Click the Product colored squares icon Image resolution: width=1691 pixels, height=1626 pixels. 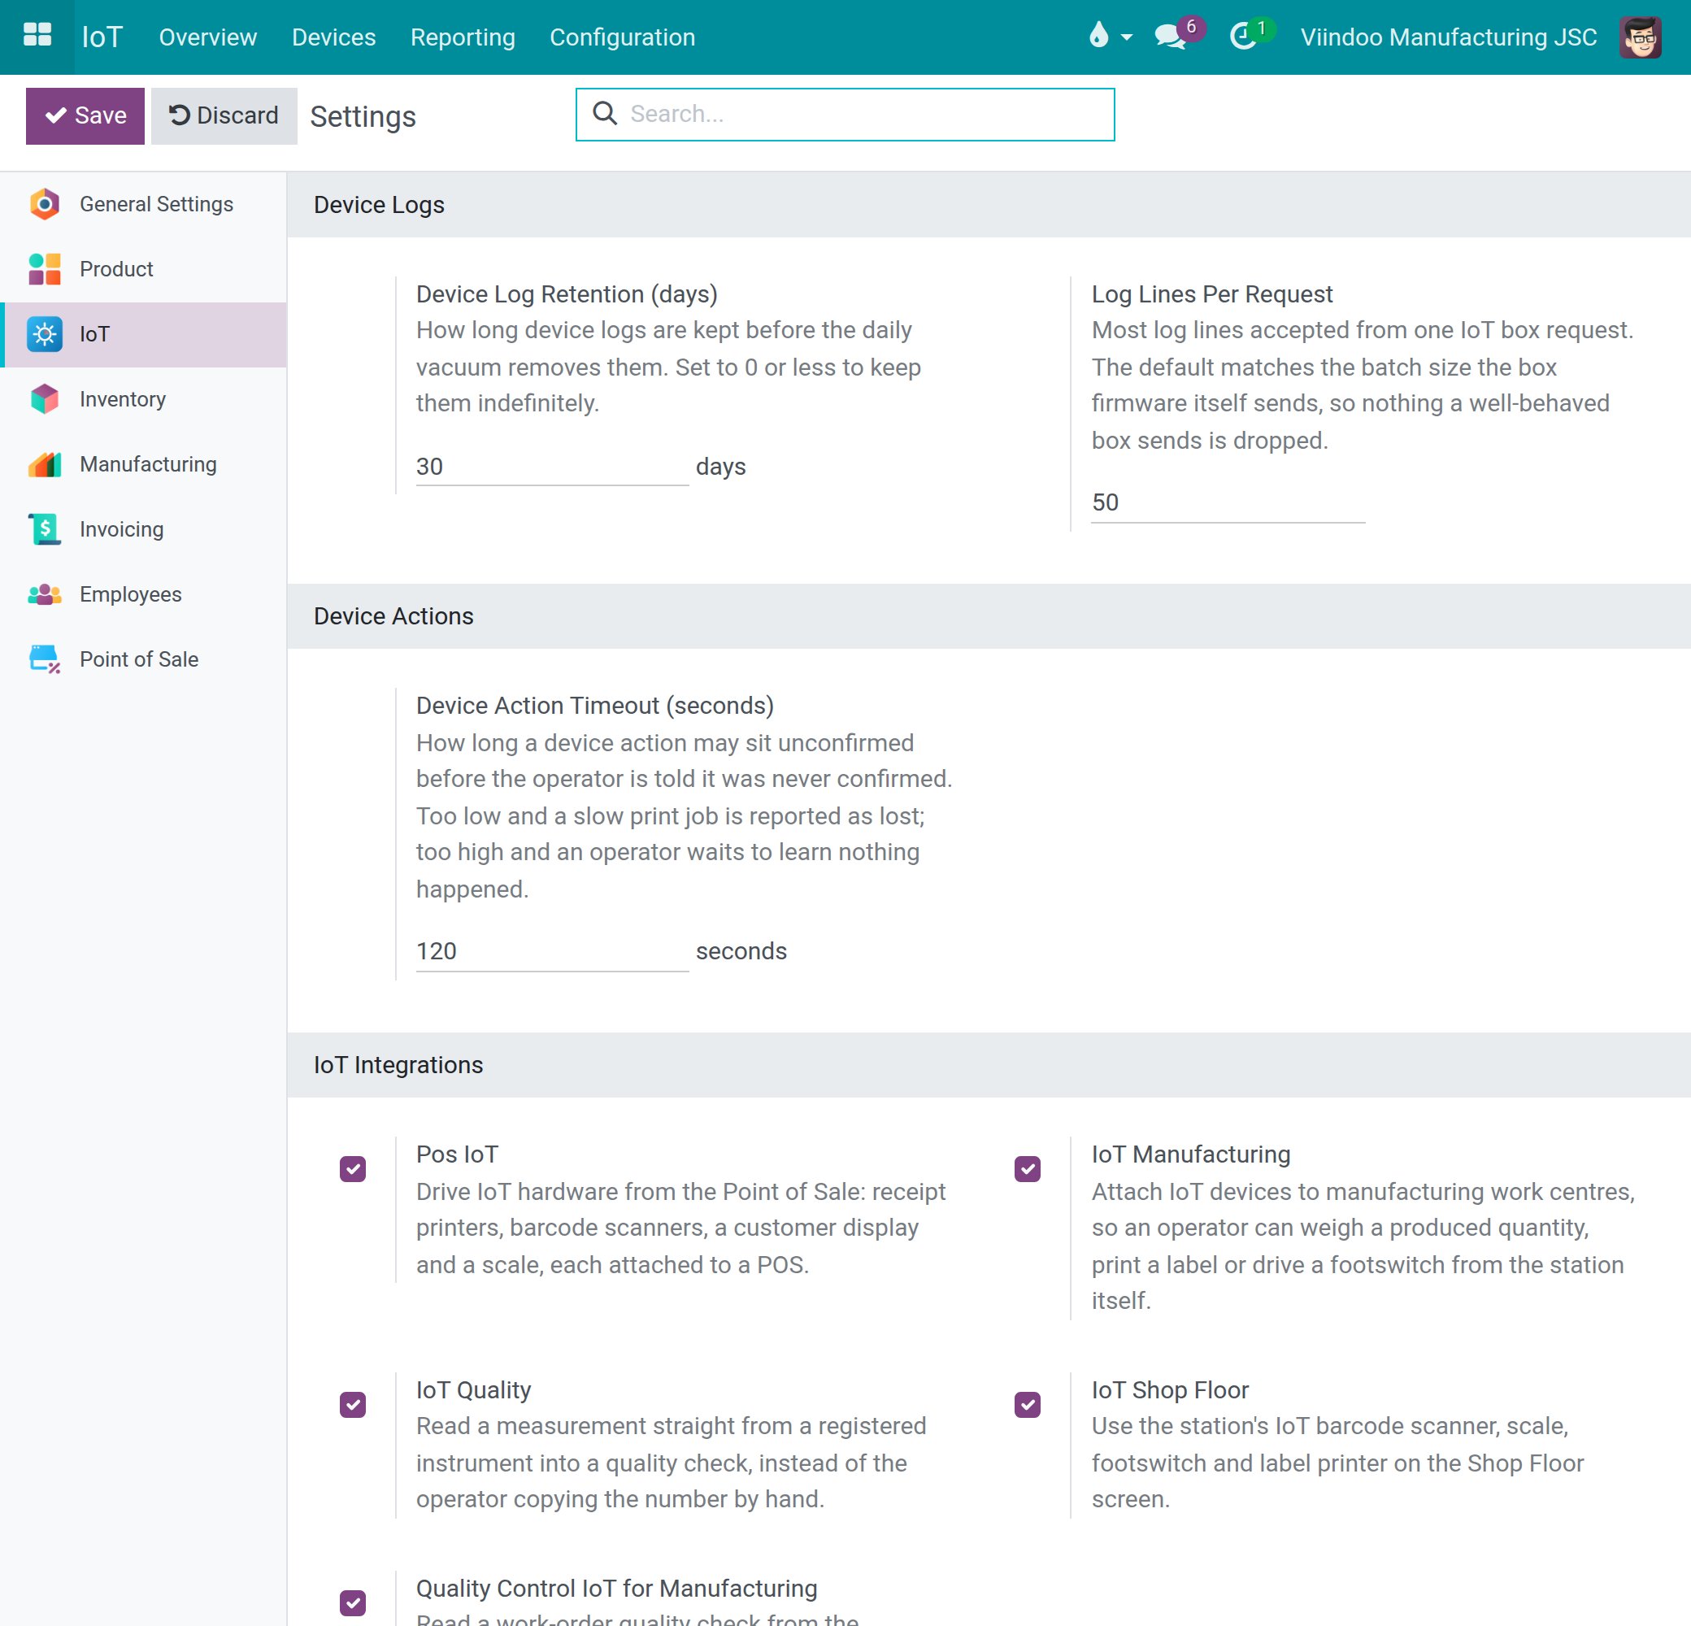(44, 269)
